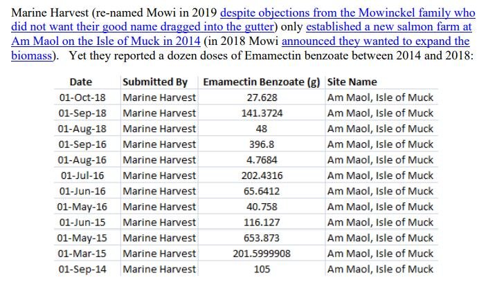The width and height of the screenshot is (497, 282).
Task: Click the Emamectin Benzoate (g) header
Action: (261, 82)
